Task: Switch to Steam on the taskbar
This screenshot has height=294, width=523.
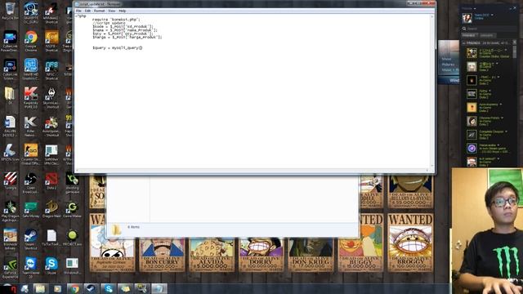Action: point(91,288)
